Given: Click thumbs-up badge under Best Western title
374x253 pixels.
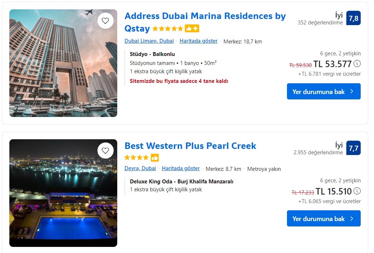Looking at the screenshot, I should [155, 158].
